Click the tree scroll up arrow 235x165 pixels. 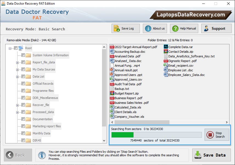click(104, 47)
